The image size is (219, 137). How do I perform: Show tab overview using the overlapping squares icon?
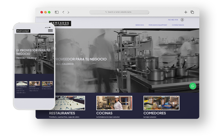pos(192,12)
